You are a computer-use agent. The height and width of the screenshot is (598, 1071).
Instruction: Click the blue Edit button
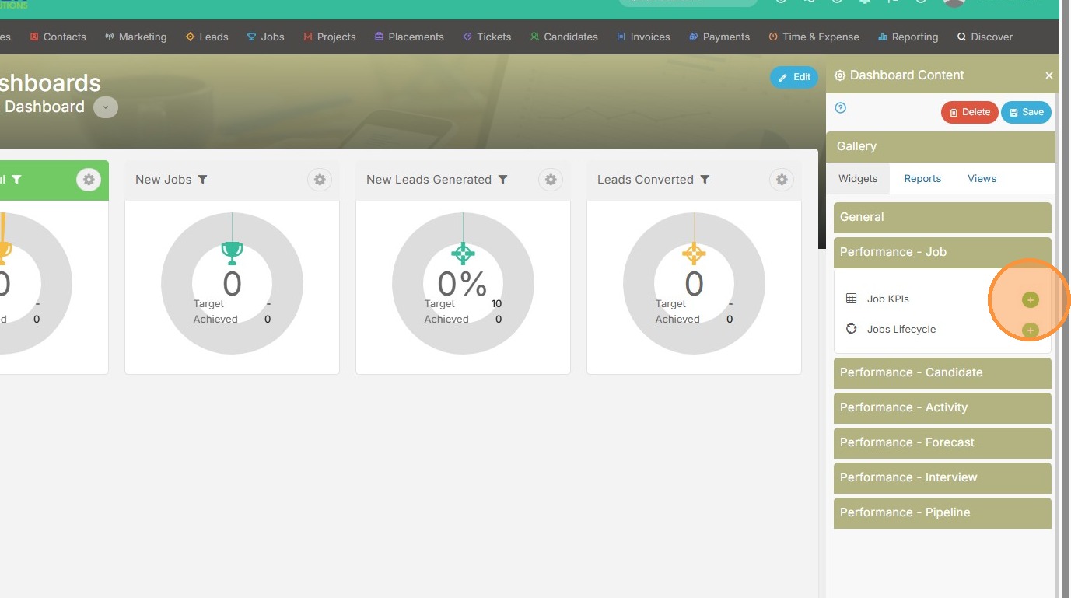click(794, 77)
